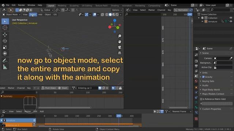234x131 pixels.
Task: Open the Options dropdown in viewport
Action: coord(117,10)
